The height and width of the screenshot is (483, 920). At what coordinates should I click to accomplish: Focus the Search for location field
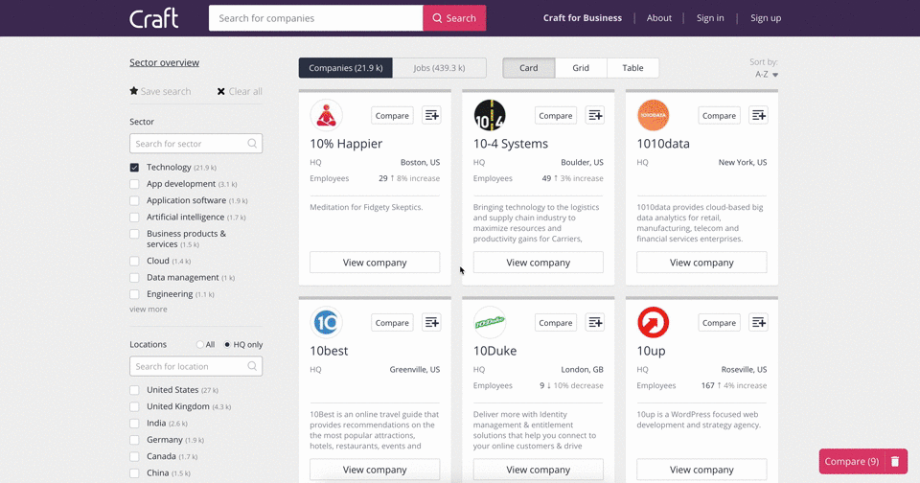point(195,366)
